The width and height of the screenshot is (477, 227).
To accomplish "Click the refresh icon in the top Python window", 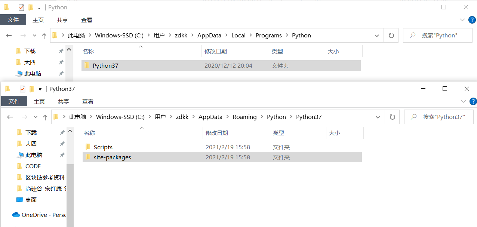I will pos(391,36).
